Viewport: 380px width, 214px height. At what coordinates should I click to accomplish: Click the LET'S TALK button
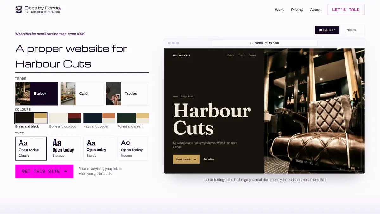pyautogui.click(x=346, y=10)
